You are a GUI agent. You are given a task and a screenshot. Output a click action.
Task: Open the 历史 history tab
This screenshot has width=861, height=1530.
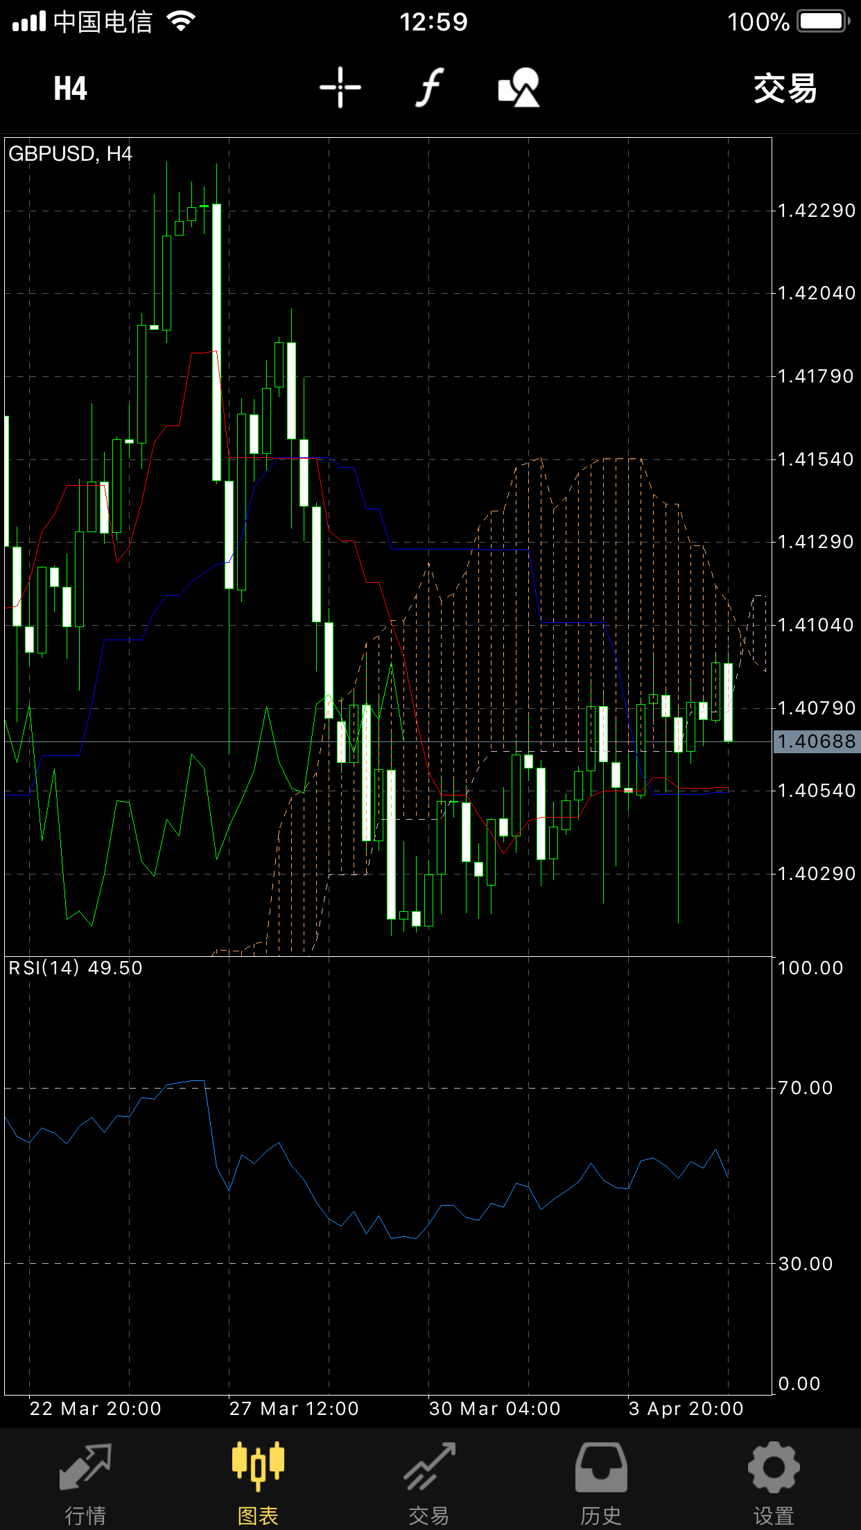(x=601, y=1485)
